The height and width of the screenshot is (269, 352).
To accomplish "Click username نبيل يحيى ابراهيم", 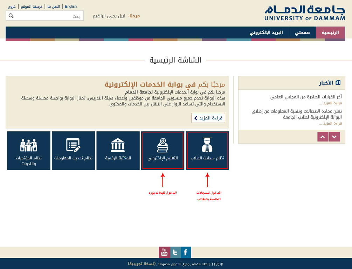I will pyautogui.click(x=109, y=16).
